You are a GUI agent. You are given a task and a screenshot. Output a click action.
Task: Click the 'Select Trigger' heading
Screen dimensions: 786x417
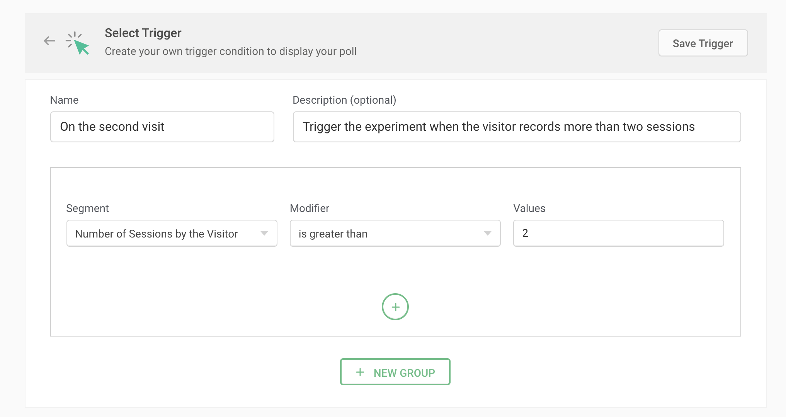coord(143,33)
